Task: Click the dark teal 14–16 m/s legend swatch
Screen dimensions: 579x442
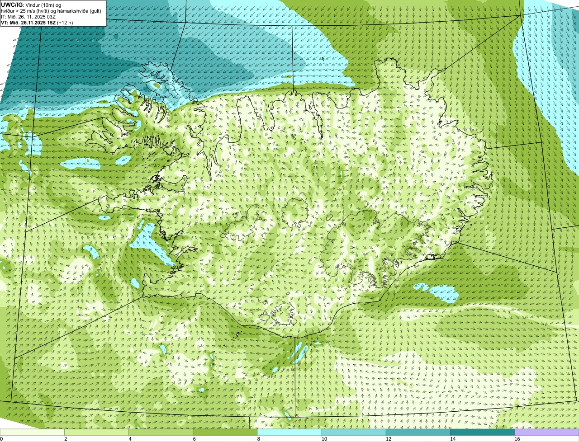Action: [x=482, y=432]
